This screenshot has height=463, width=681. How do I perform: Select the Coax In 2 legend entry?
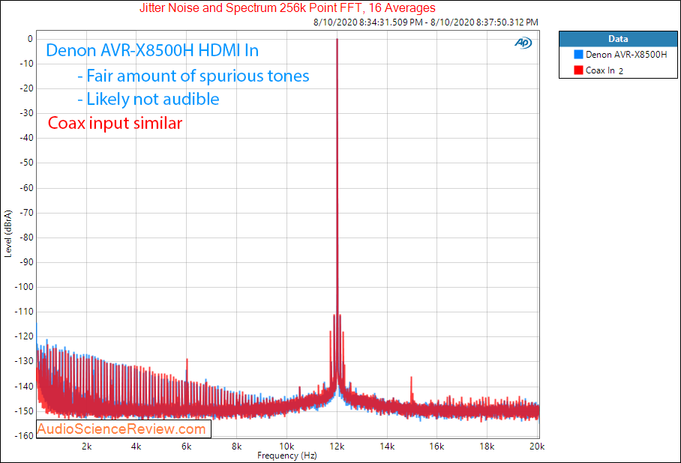pos(598,70)
